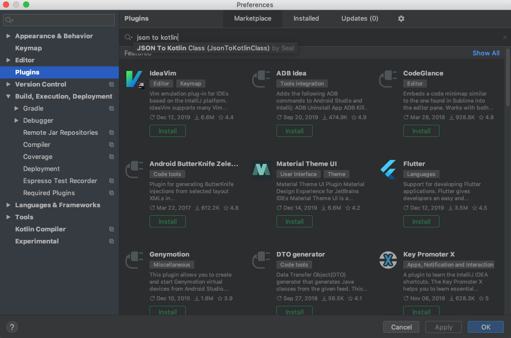Image resolution: width=511 pixels, height=338 pixels.
Task: Open the plugins gear settings menu
Action: pos(401,19)
